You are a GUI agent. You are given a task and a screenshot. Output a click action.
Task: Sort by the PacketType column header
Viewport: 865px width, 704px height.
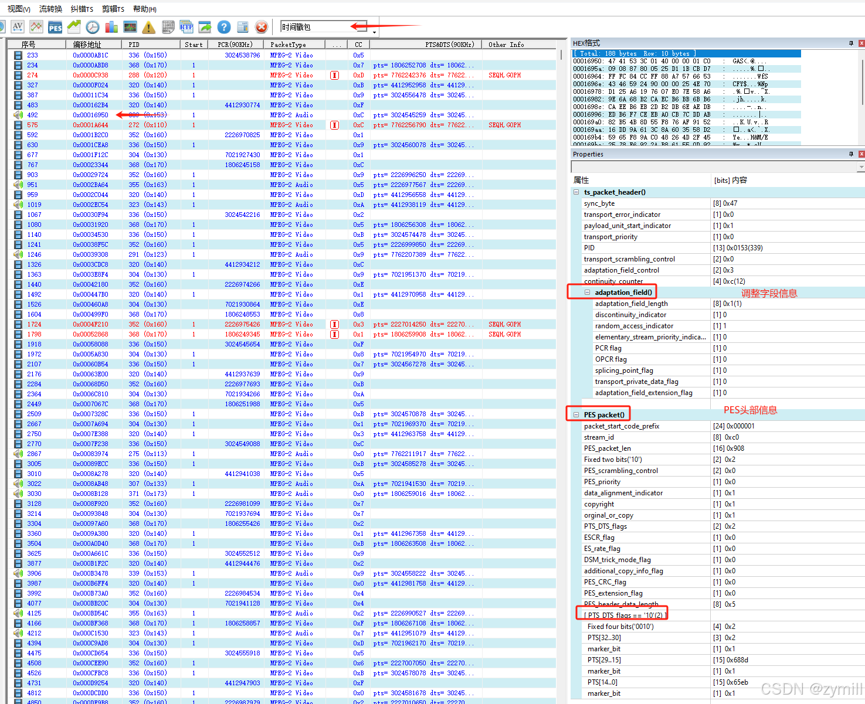coord(293,45)
